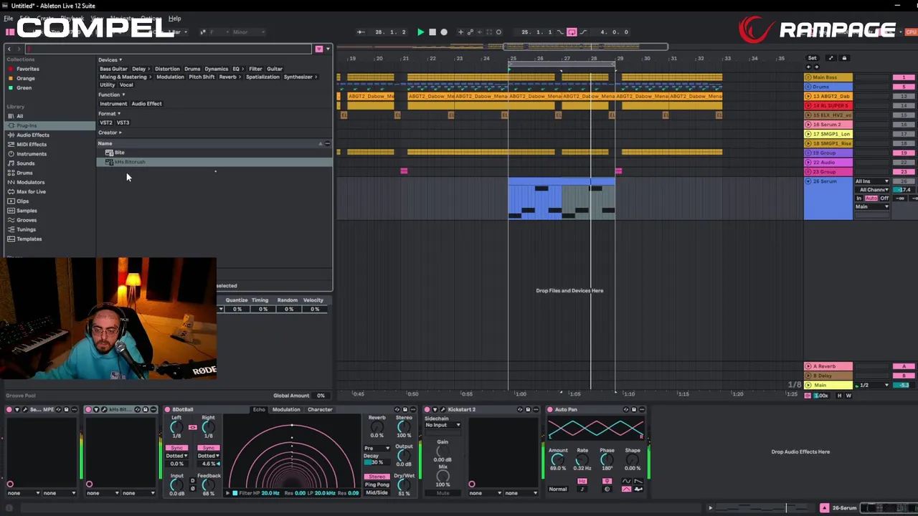Switch to the Modulation tab in 8DotBall

(286, 410)
